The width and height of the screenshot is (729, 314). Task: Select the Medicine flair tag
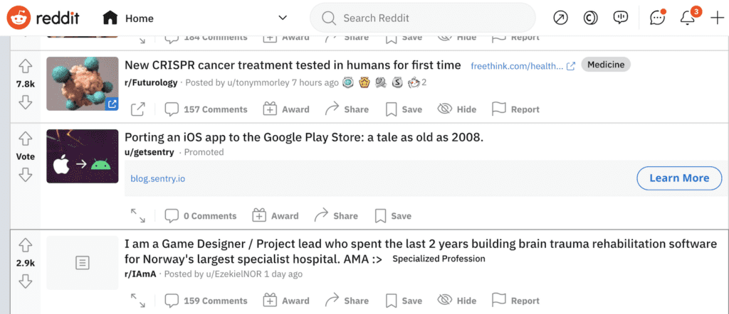point(606,65)
